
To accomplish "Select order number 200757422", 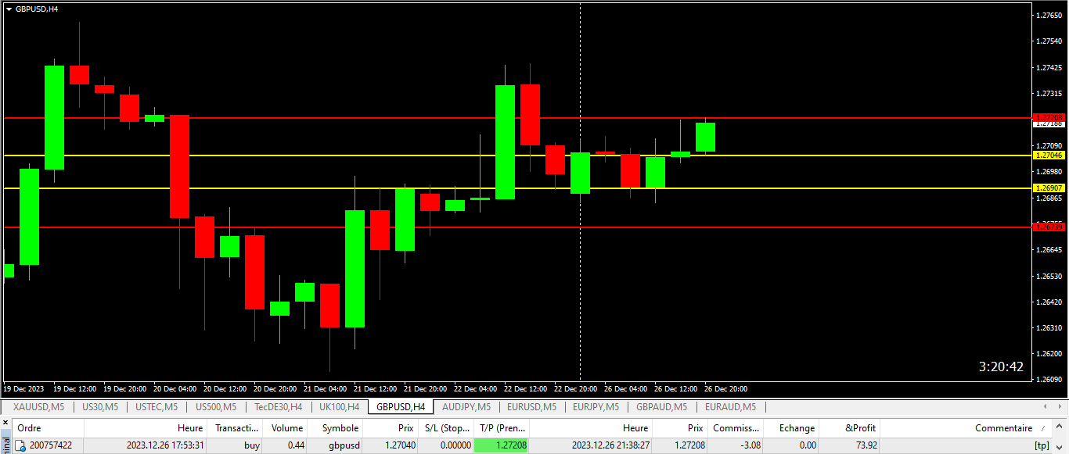I will tap(51, 445).
